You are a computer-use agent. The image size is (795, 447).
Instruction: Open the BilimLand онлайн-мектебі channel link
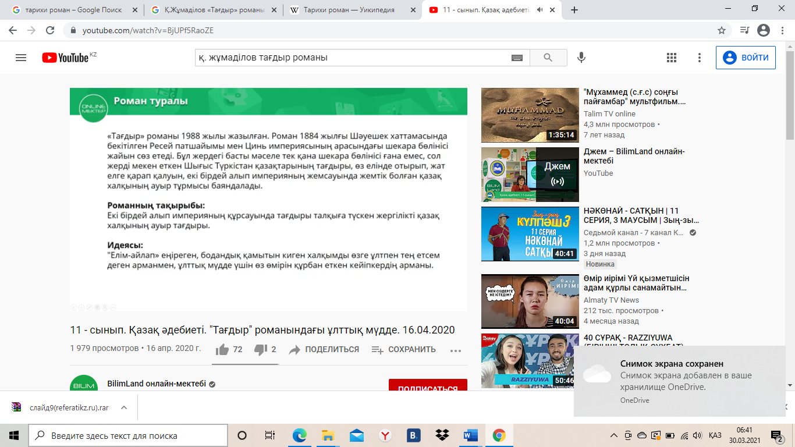[157, 384]
